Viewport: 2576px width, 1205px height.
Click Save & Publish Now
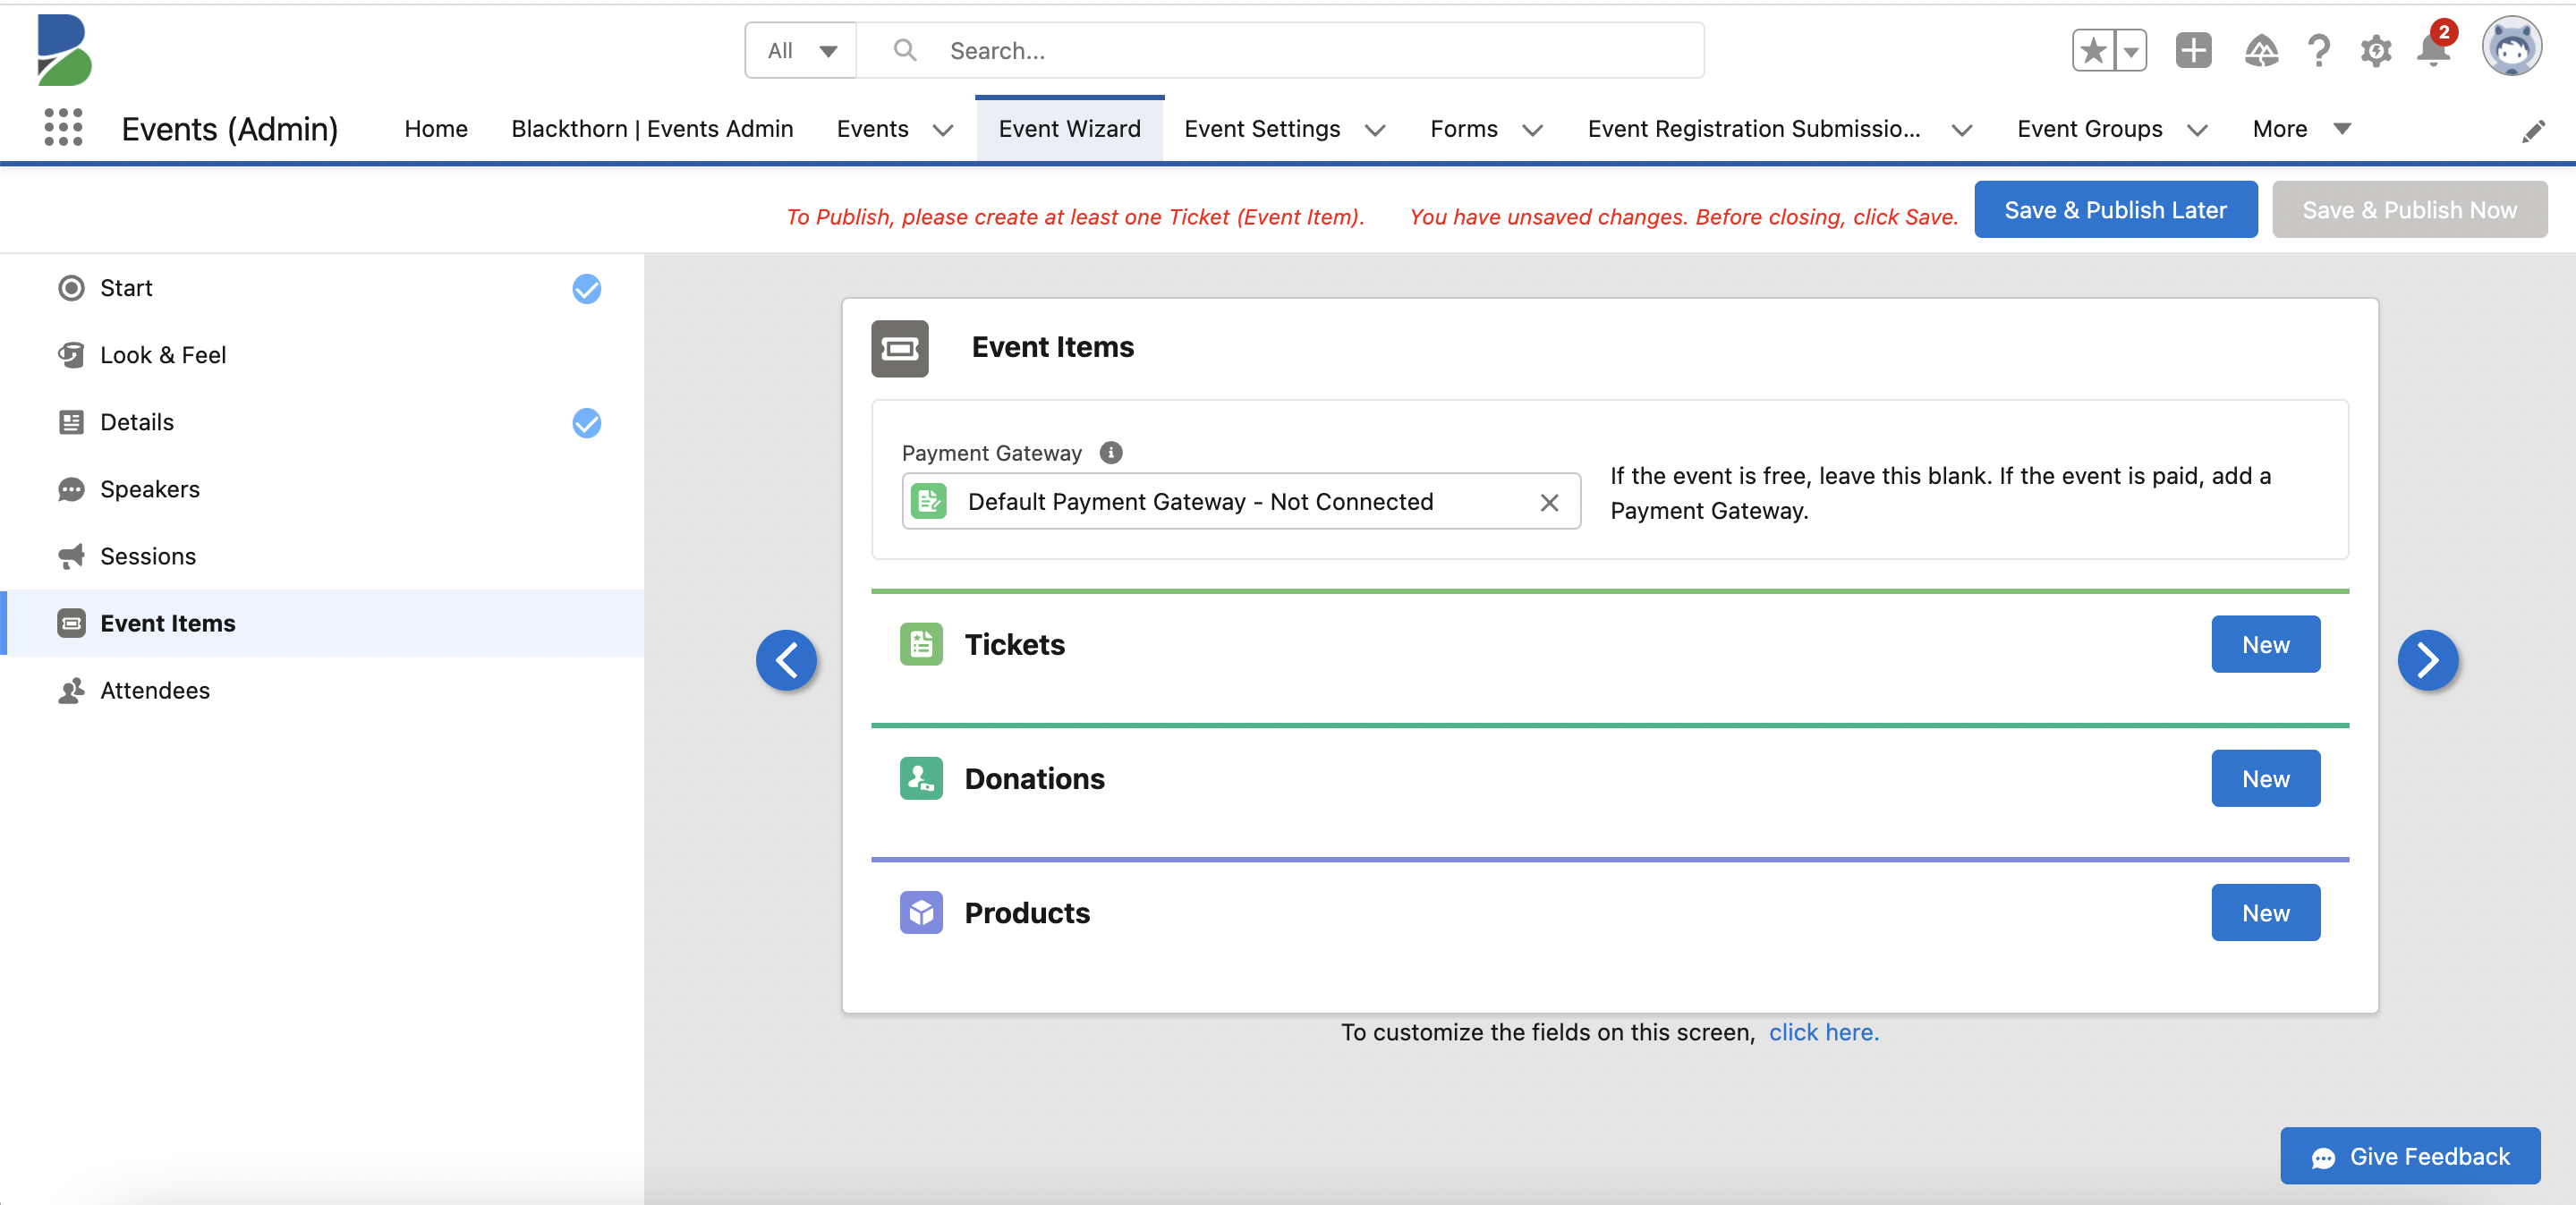(2409, 210)
